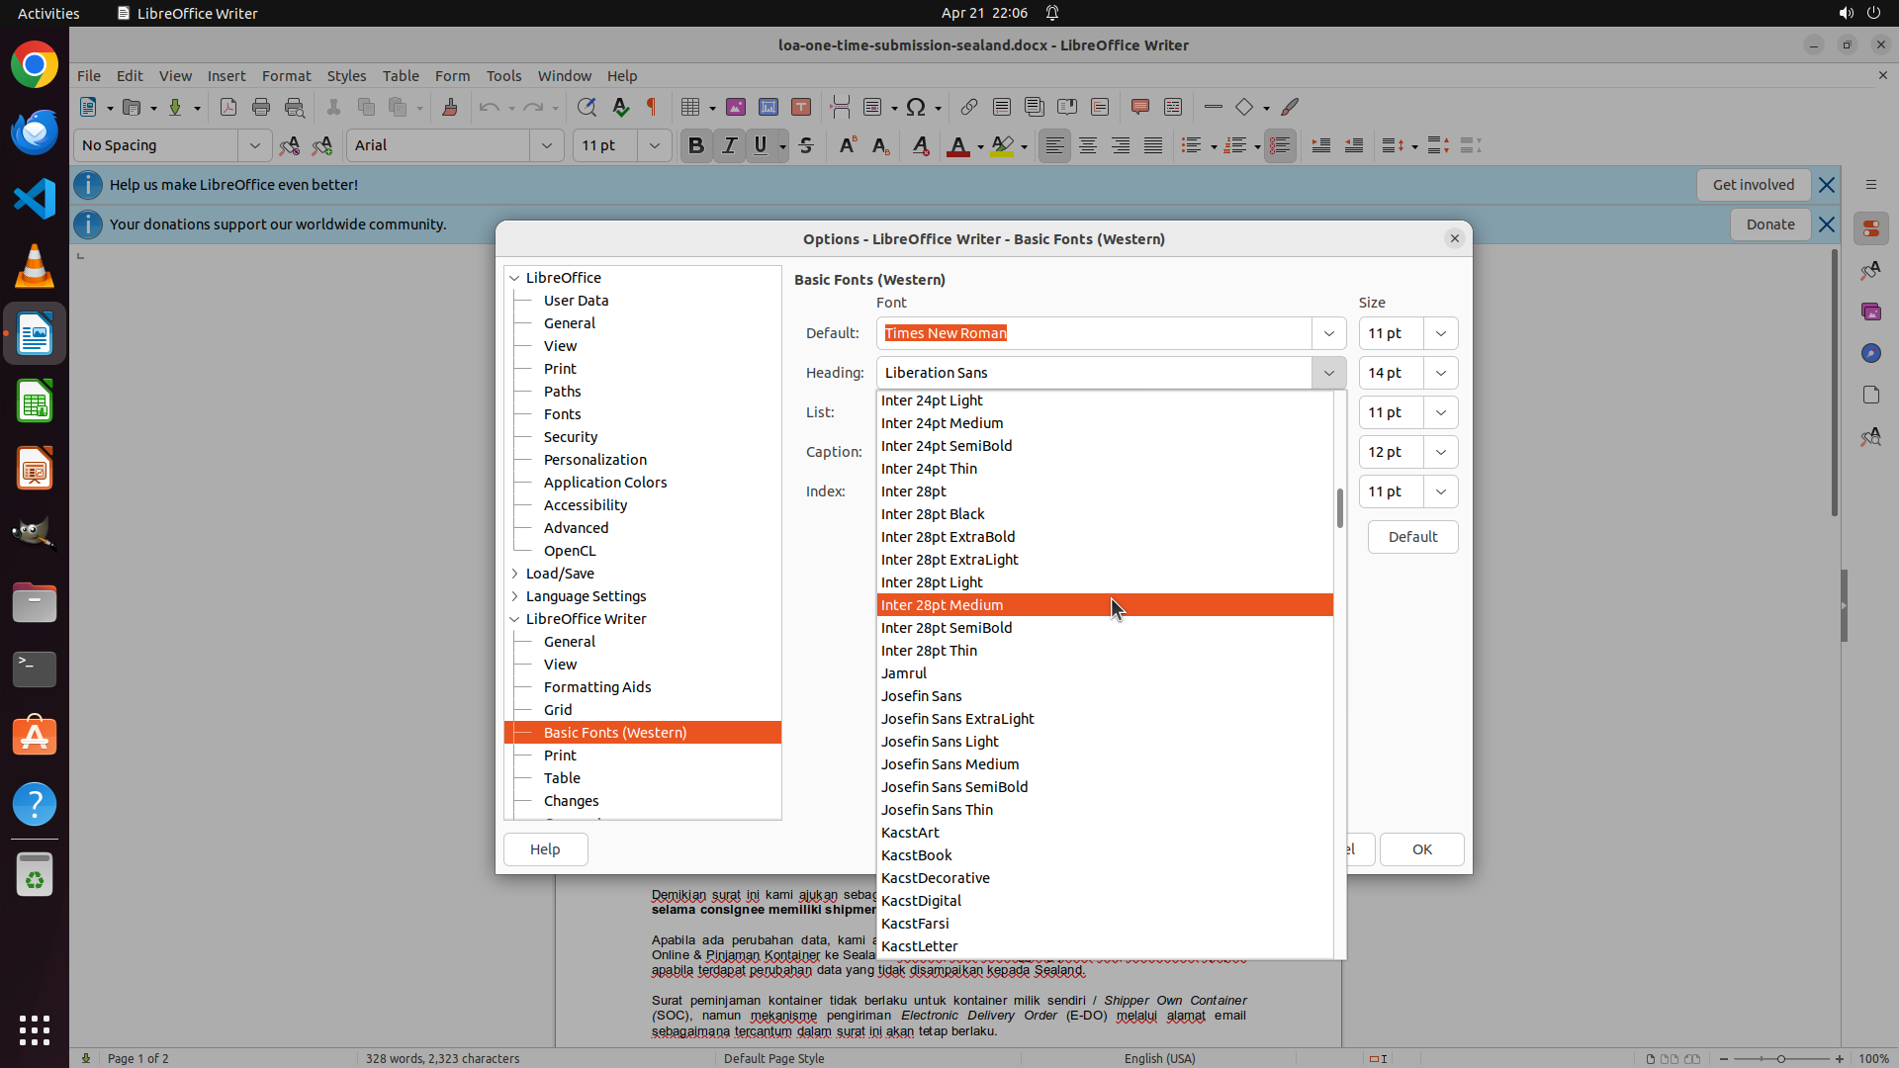1899x1068 pixels.
Task: Collapse the LibreOffice Writer tree node
Action: 515,619
